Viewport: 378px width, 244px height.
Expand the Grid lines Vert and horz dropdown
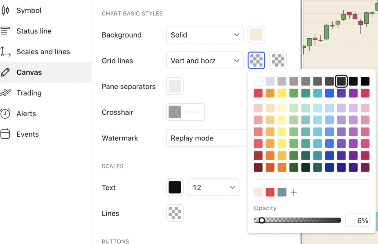[x=205, y=61]
